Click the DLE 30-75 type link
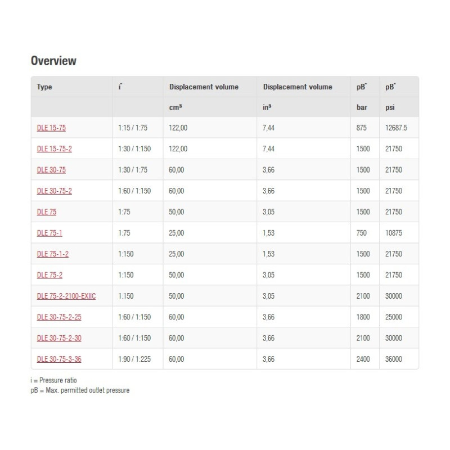The width and height of the screenshot is (450, 450). (51, 170)
